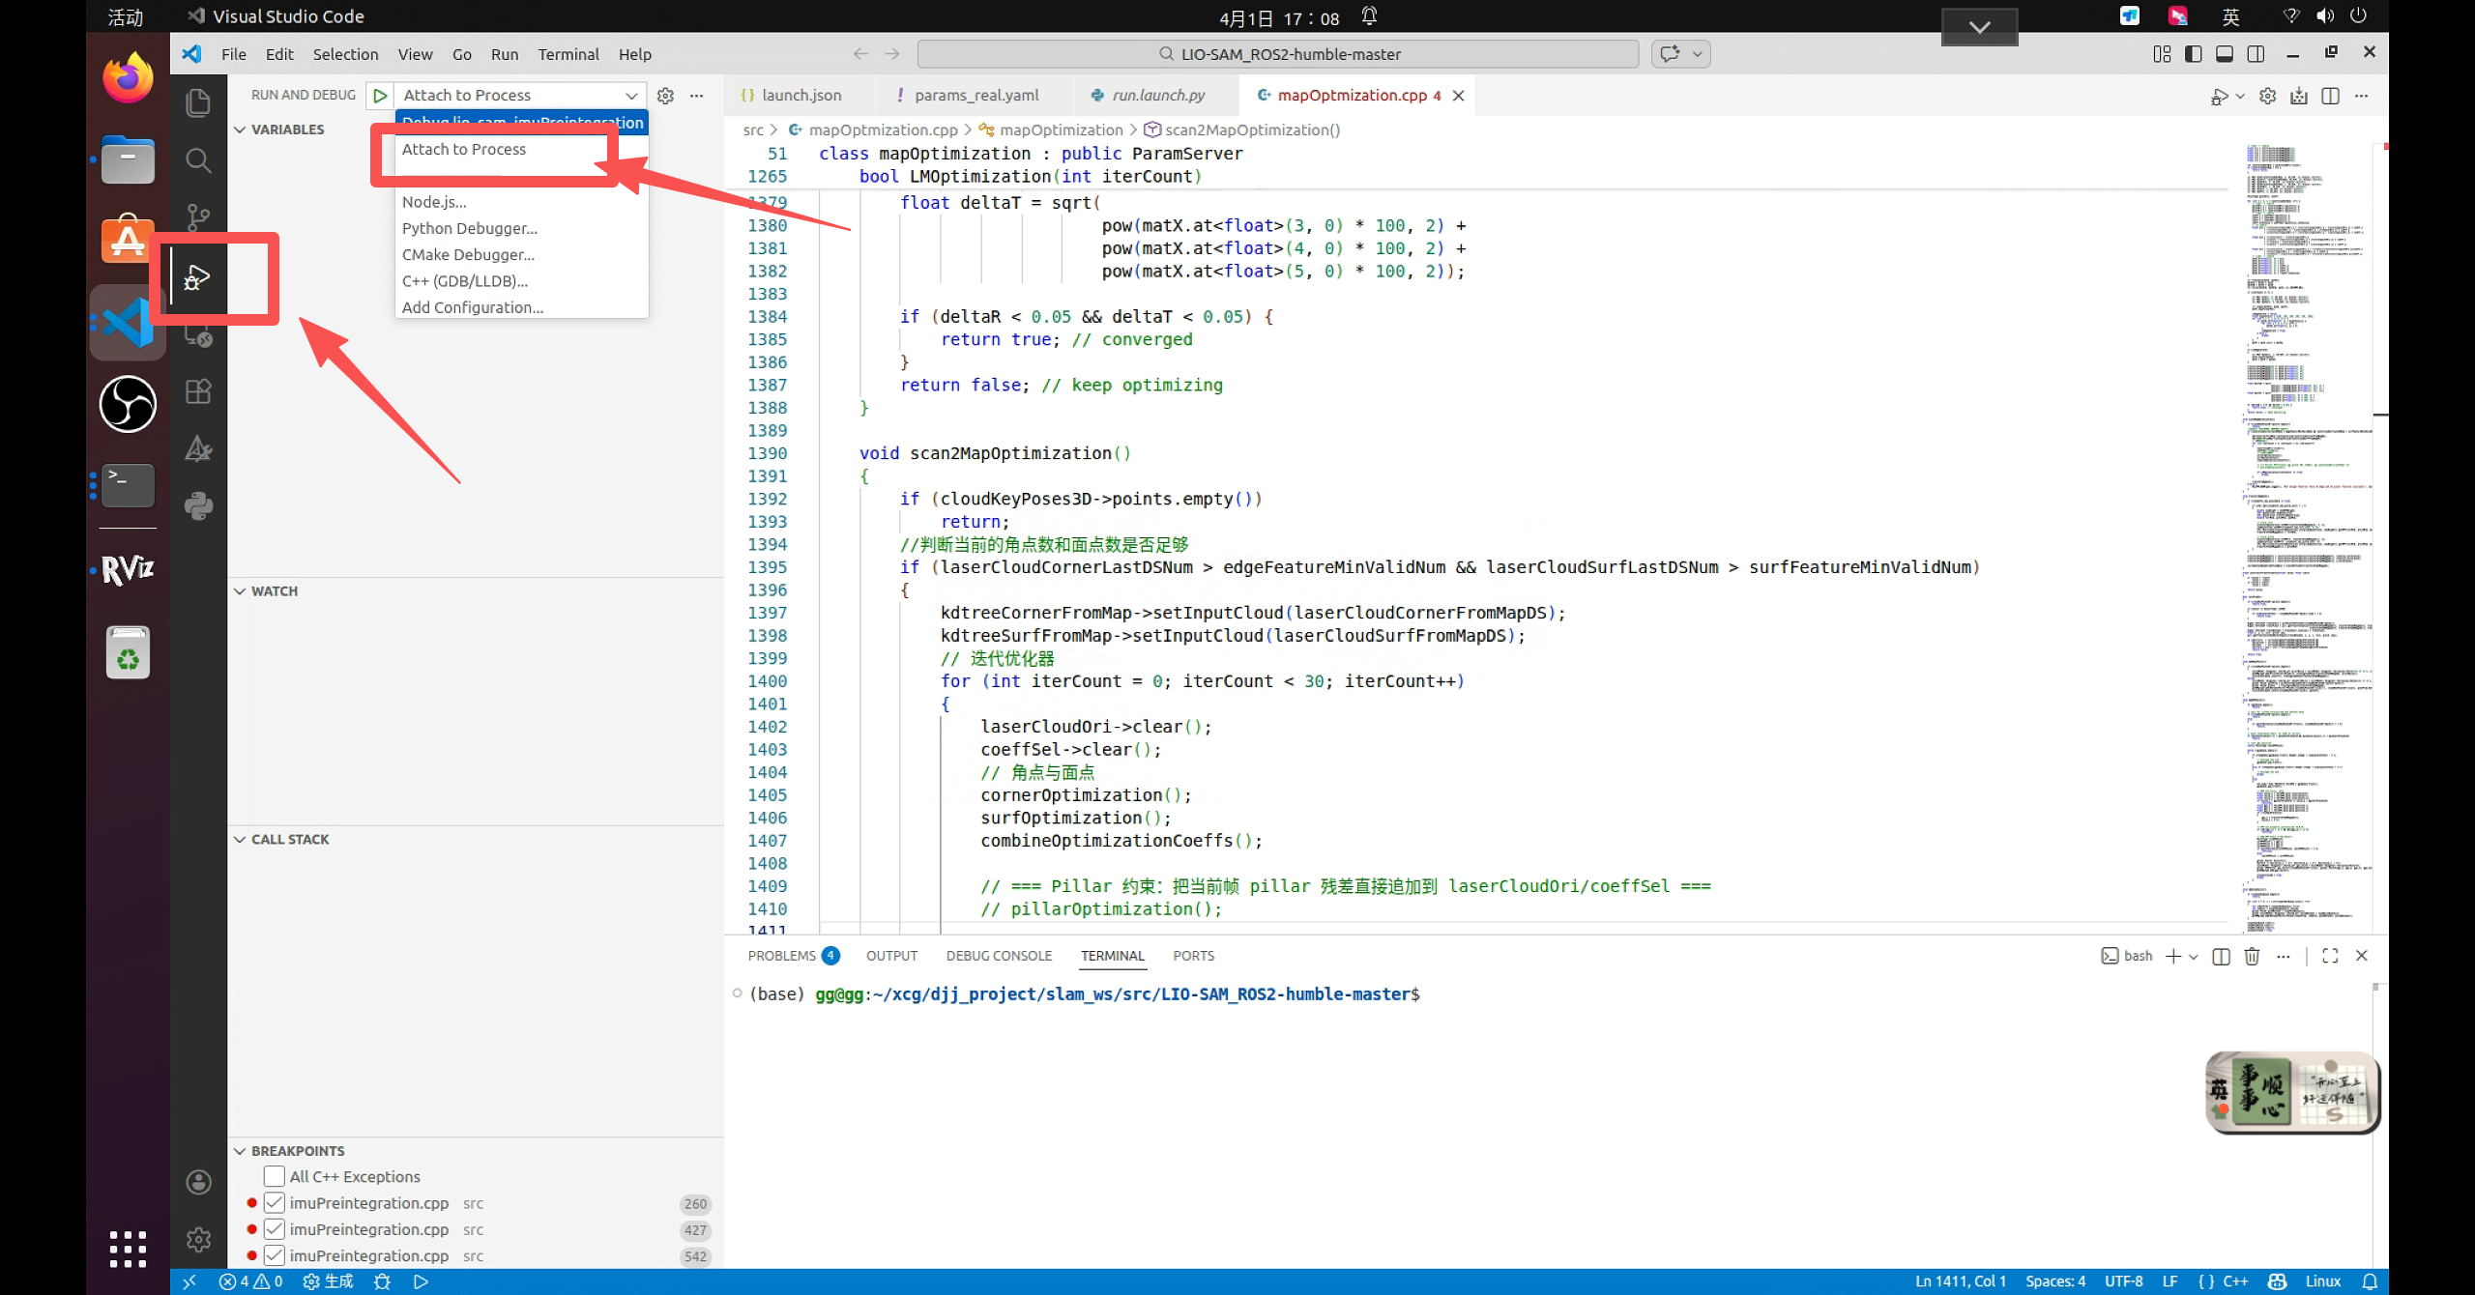Switch to the DEBUG CONSOLE tab

999,956
